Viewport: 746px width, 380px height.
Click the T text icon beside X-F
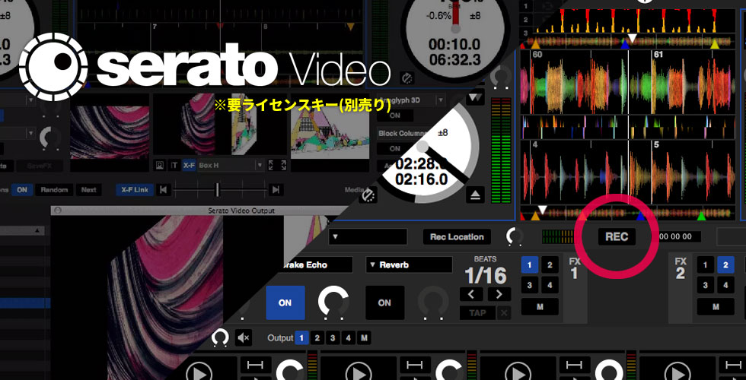click(x=174, y=166)
